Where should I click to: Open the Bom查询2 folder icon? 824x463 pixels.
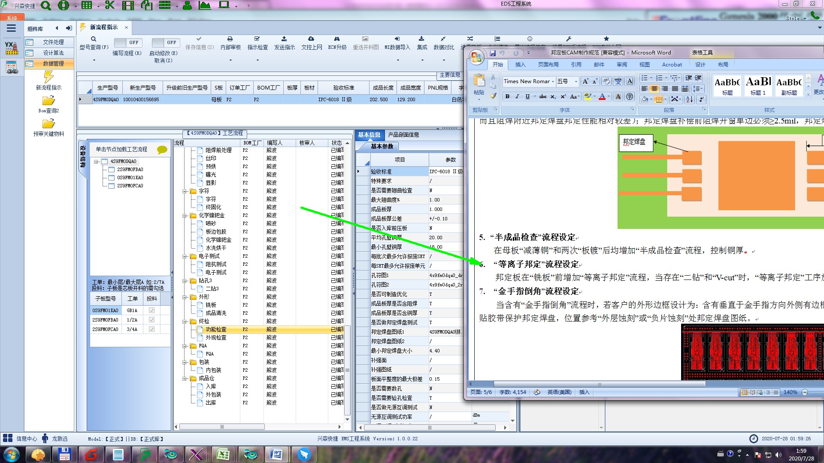tap(48, 101)
